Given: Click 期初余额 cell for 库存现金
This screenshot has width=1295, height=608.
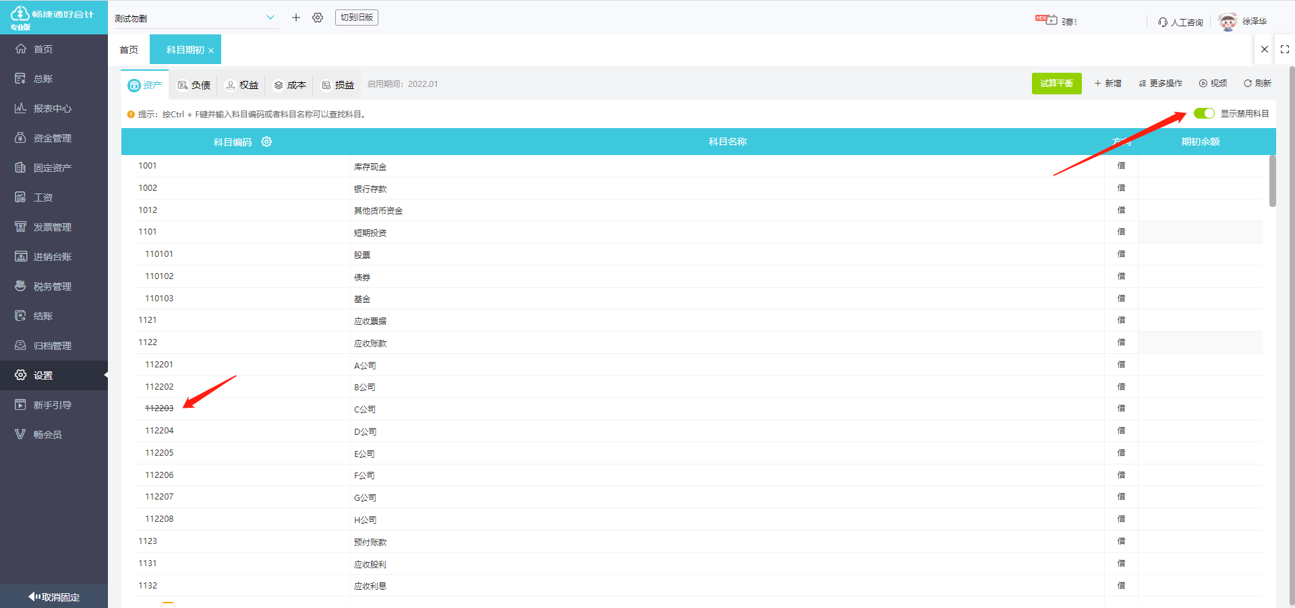Looking at the screenshot, I should [1201, 166].
